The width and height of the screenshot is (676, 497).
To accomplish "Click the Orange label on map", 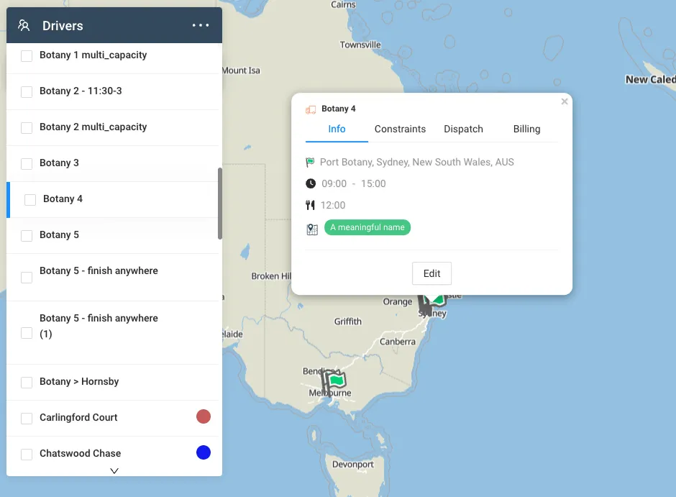I will 398,302.
